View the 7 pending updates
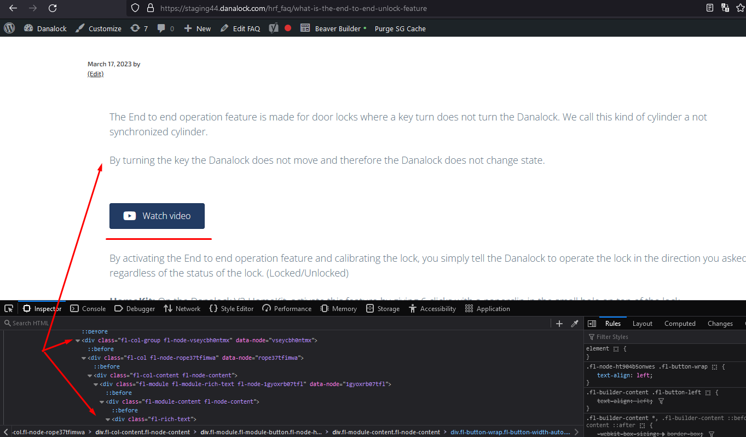The image size is (746, 437). [x=139, y=28]
